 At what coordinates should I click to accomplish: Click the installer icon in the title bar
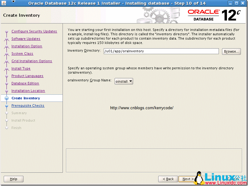pyautogui.click(x=3, y=3)
